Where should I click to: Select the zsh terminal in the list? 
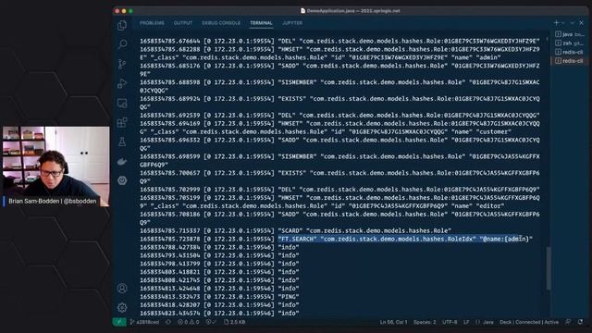click(570, 43)
